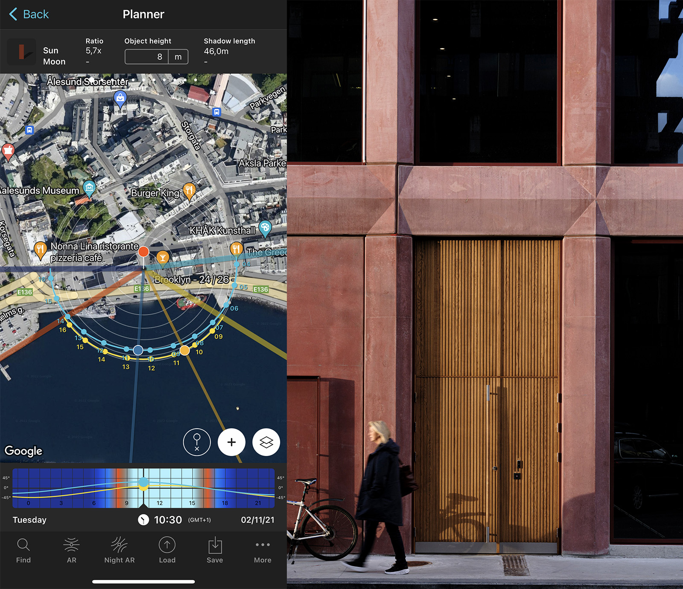Tap Back to leave the Planner
683x589 pixels.
tap(27, 14)
